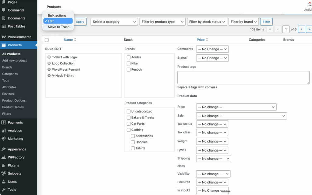Check the Car Parts category checkbox
This screenshot has width=312, height=195.
129,124
